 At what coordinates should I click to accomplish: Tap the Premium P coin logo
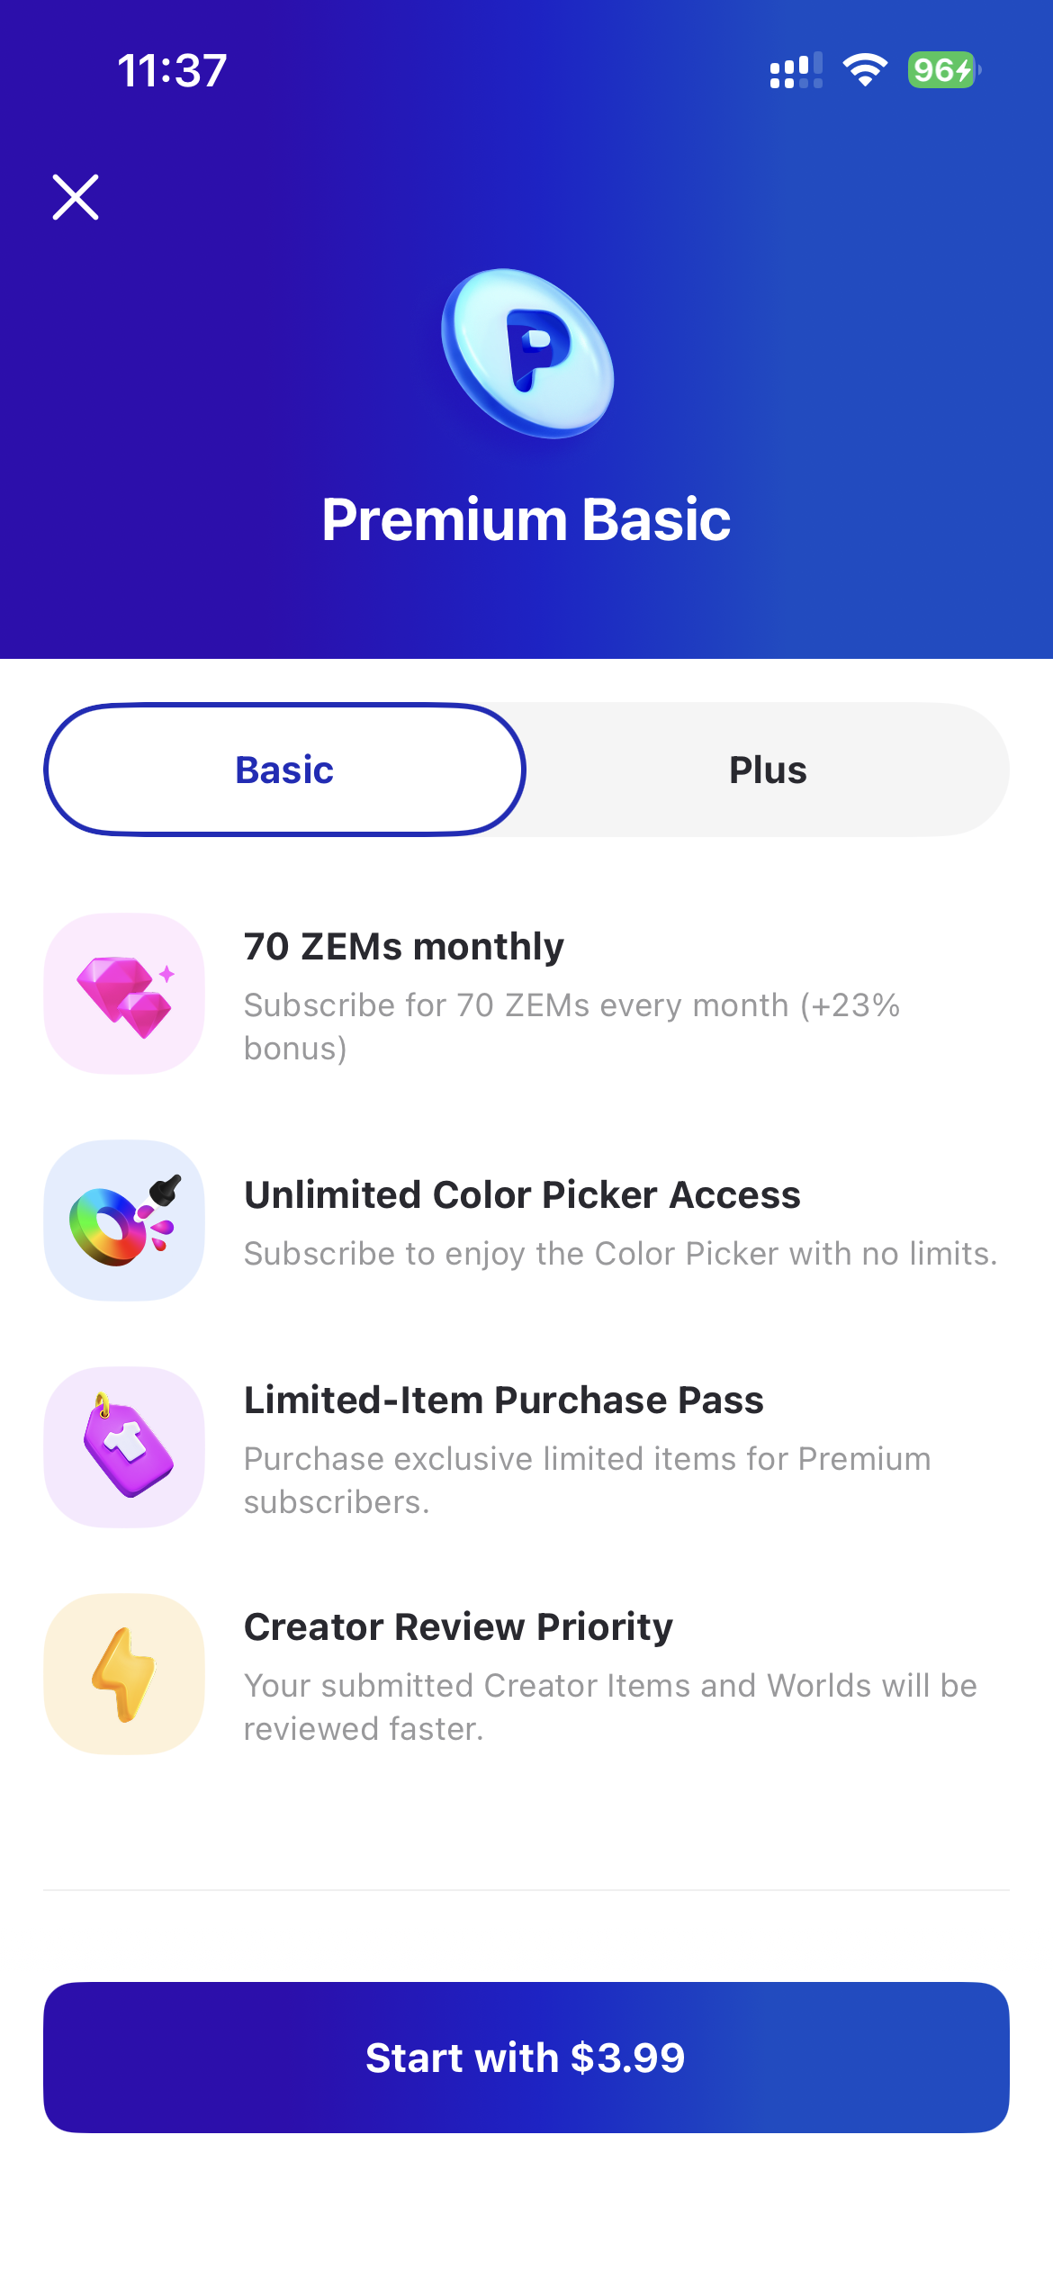point(527,353)
